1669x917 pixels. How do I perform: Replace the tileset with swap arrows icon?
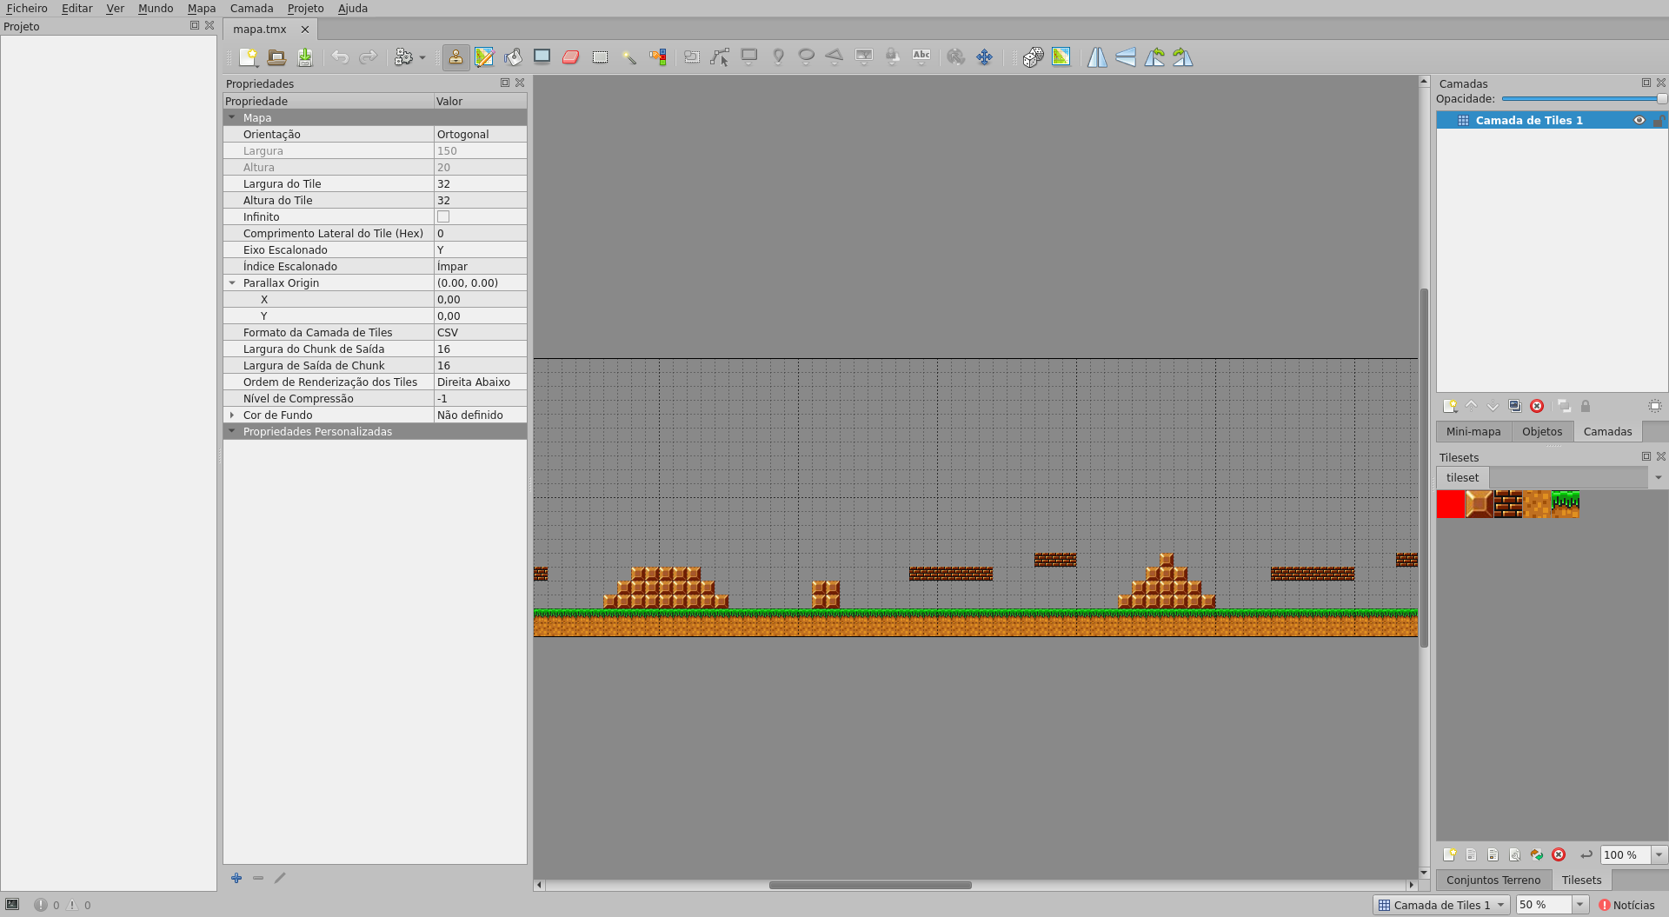click(1537, 854)
